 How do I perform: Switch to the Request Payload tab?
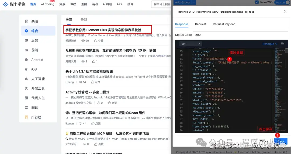coord(224,24)
